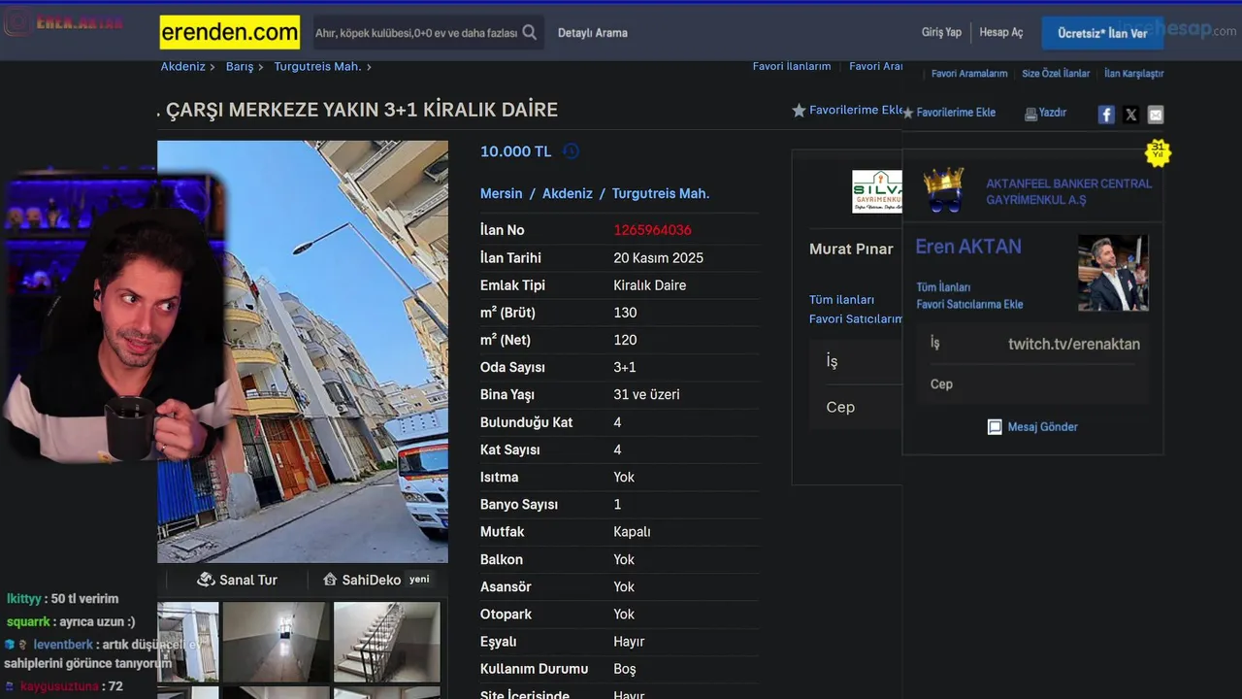
Task: Click Favori Satıcılarıma Ekle under Eren AKTAN
Action: (969, 305)
